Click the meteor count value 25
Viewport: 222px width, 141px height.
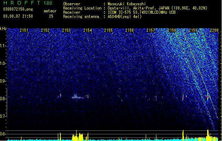click(x=51, y=16)
